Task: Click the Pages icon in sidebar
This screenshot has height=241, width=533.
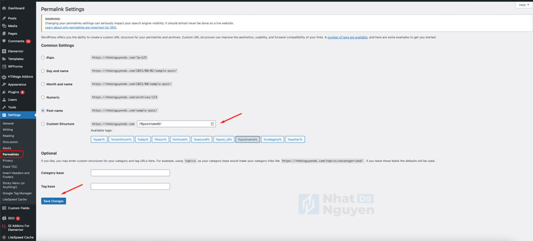Action: [4, 34]
